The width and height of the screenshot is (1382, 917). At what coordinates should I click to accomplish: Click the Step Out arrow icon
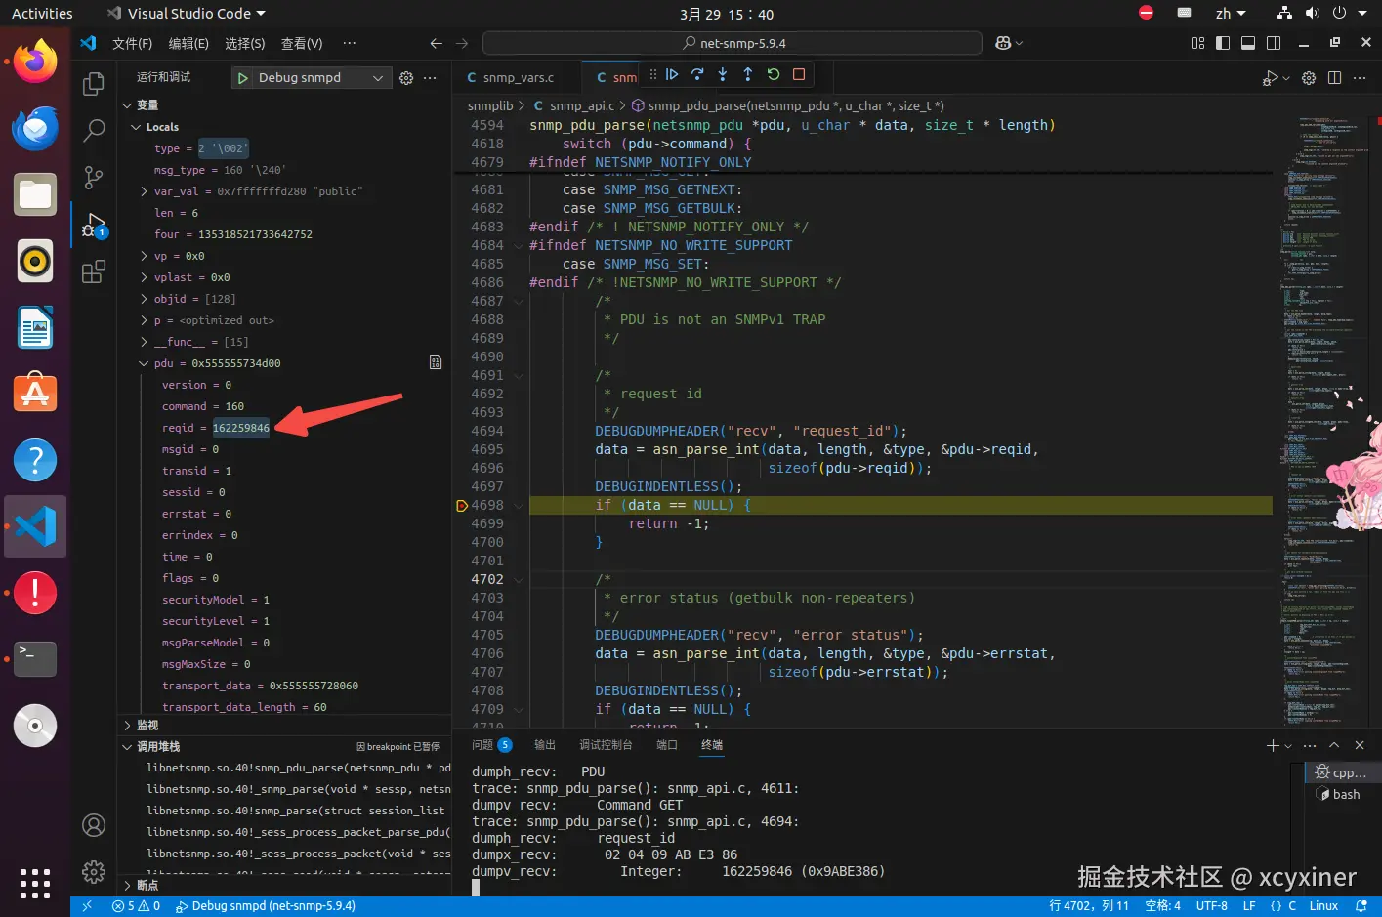tap(748, 74)
